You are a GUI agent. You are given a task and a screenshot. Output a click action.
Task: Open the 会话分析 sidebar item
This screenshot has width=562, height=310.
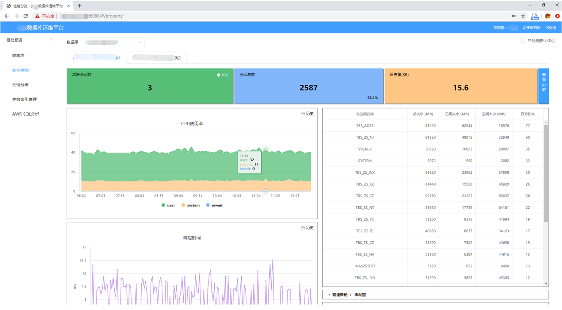[20, 85]
